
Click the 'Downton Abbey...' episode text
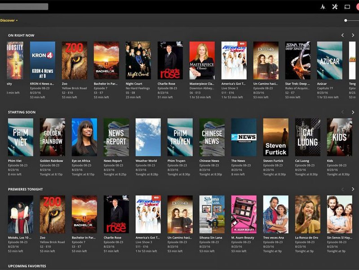tap(202, 88)
